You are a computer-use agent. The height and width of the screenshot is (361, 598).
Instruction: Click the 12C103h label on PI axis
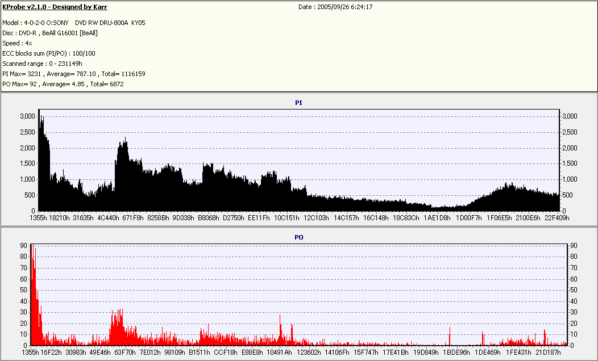point(316,218)
